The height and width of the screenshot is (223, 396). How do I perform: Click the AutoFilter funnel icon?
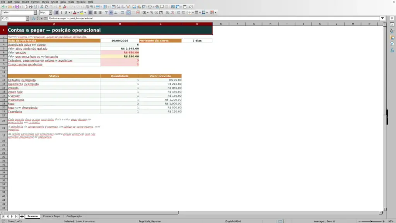tap(128, 7)
